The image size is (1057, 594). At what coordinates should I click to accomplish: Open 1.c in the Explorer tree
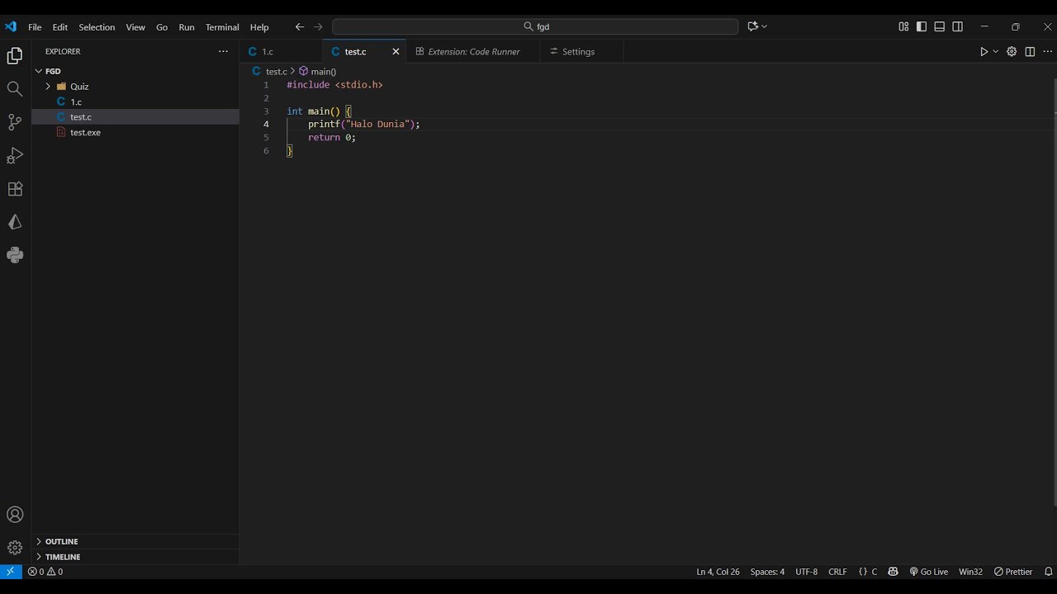[135, 101]
